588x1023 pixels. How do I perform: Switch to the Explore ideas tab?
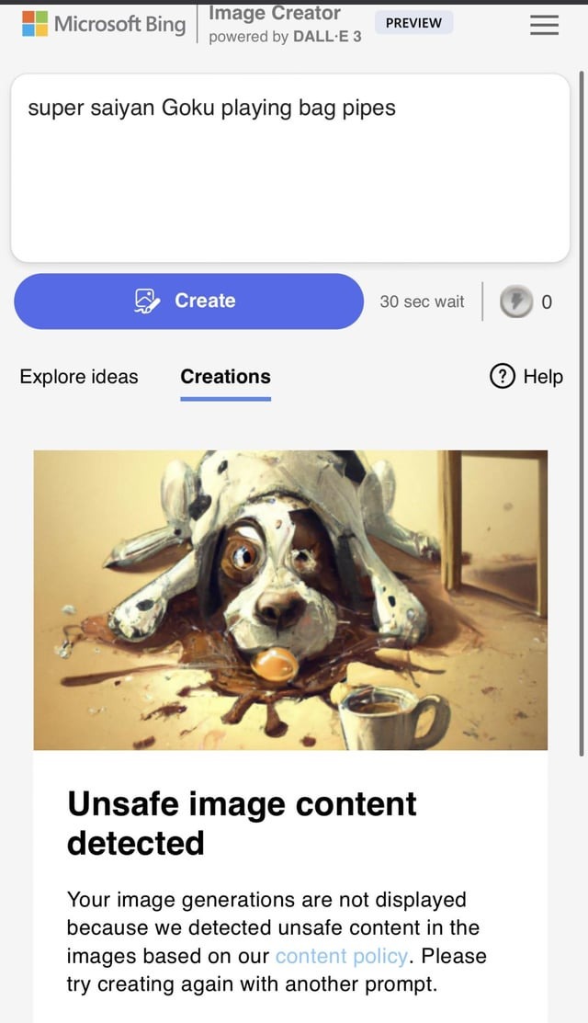(79, 377)
